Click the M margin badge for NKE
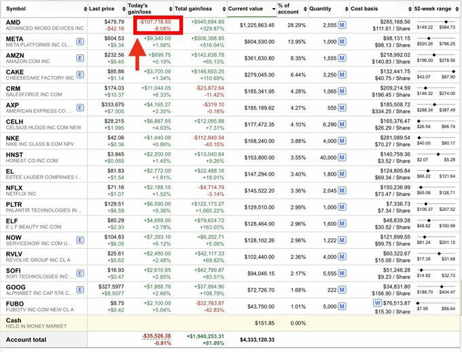The height and width of the screenshot is (352, 462). pyautogui.click(x=342, y=141)
